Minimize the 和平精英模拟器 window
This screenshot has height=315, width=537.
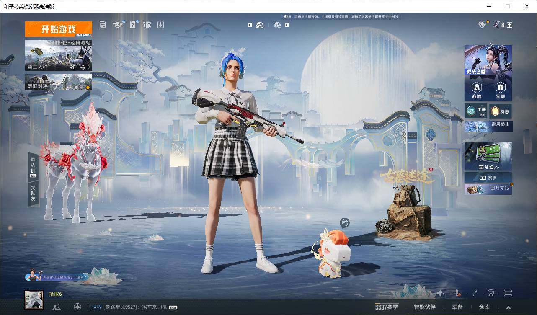[488, 6]
